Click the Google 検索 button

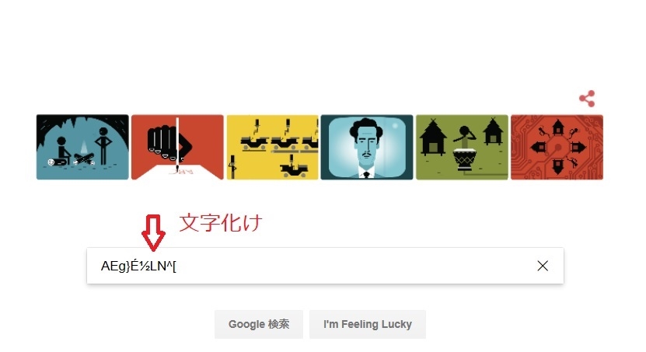259,325
